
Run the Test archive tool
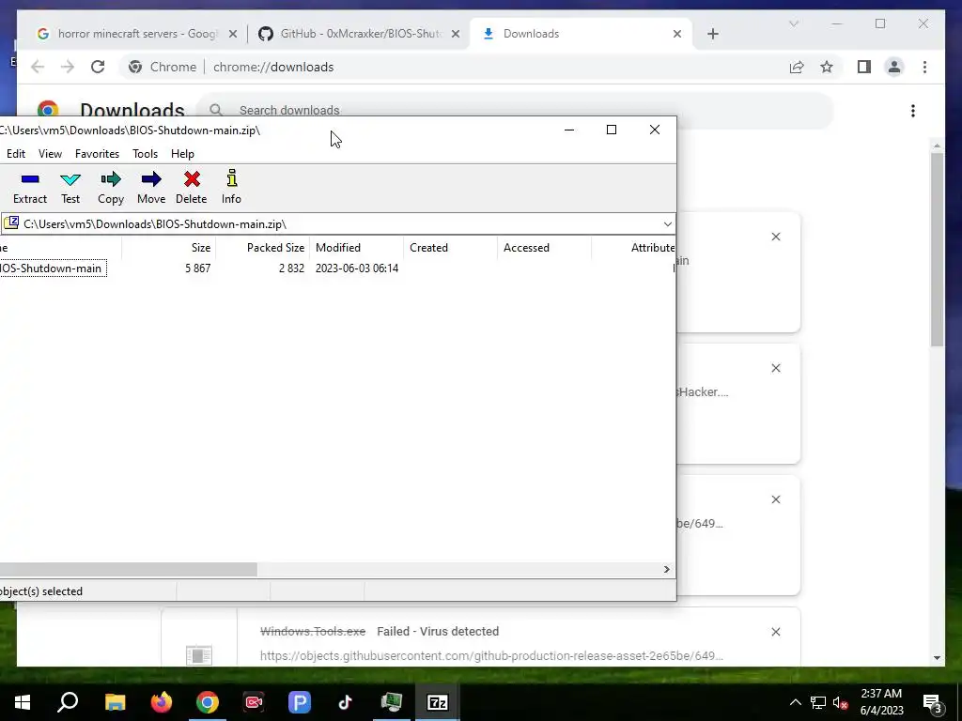tap(70, 188)
